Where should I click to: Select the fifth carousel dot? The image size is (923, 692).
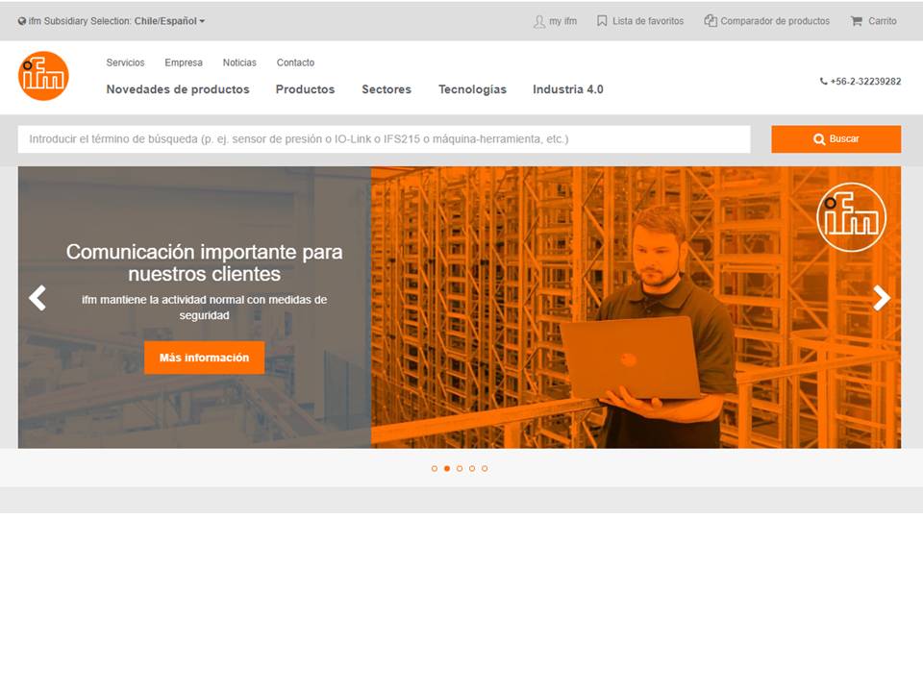pos(485,469)
